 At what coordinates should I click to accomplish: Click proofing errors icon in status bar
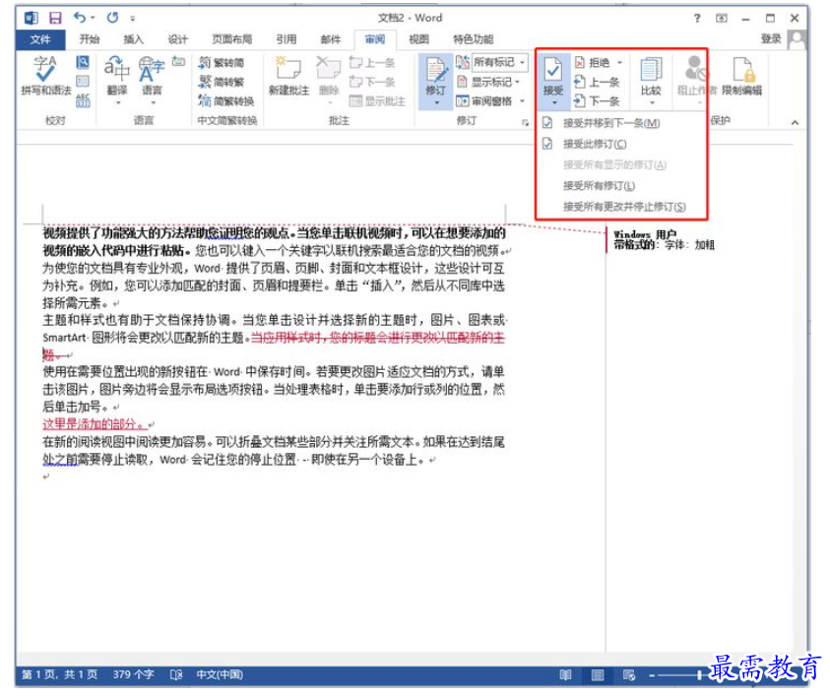coord(176,674)
